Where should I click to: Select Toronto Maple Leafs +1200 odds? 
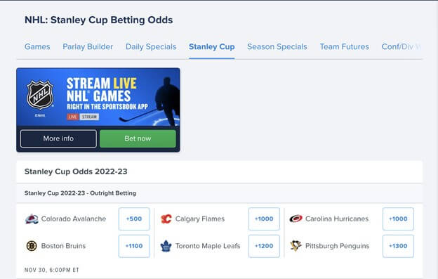264,246
